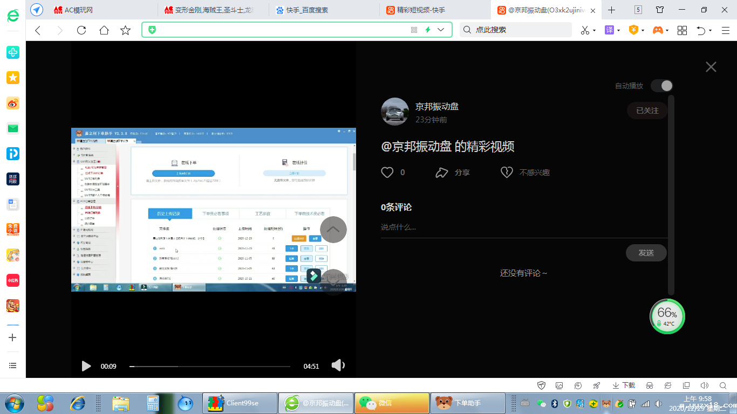Mark video as not interested (不感兴趣)

507,172
